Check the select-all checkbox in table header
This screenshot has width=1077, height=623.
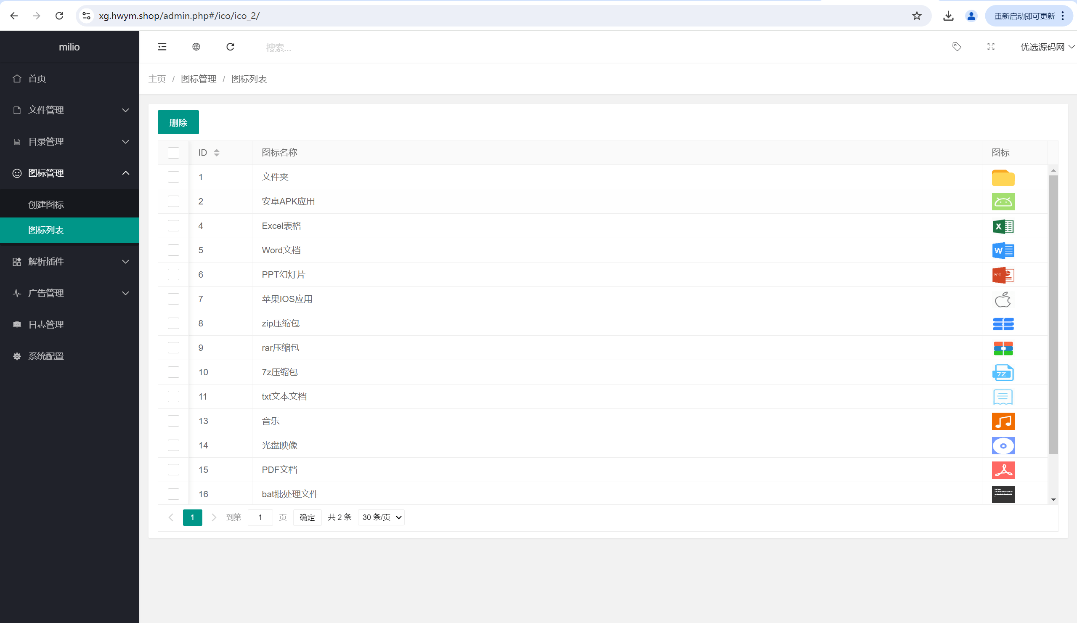pyautogui.click(x=173, y=153)
